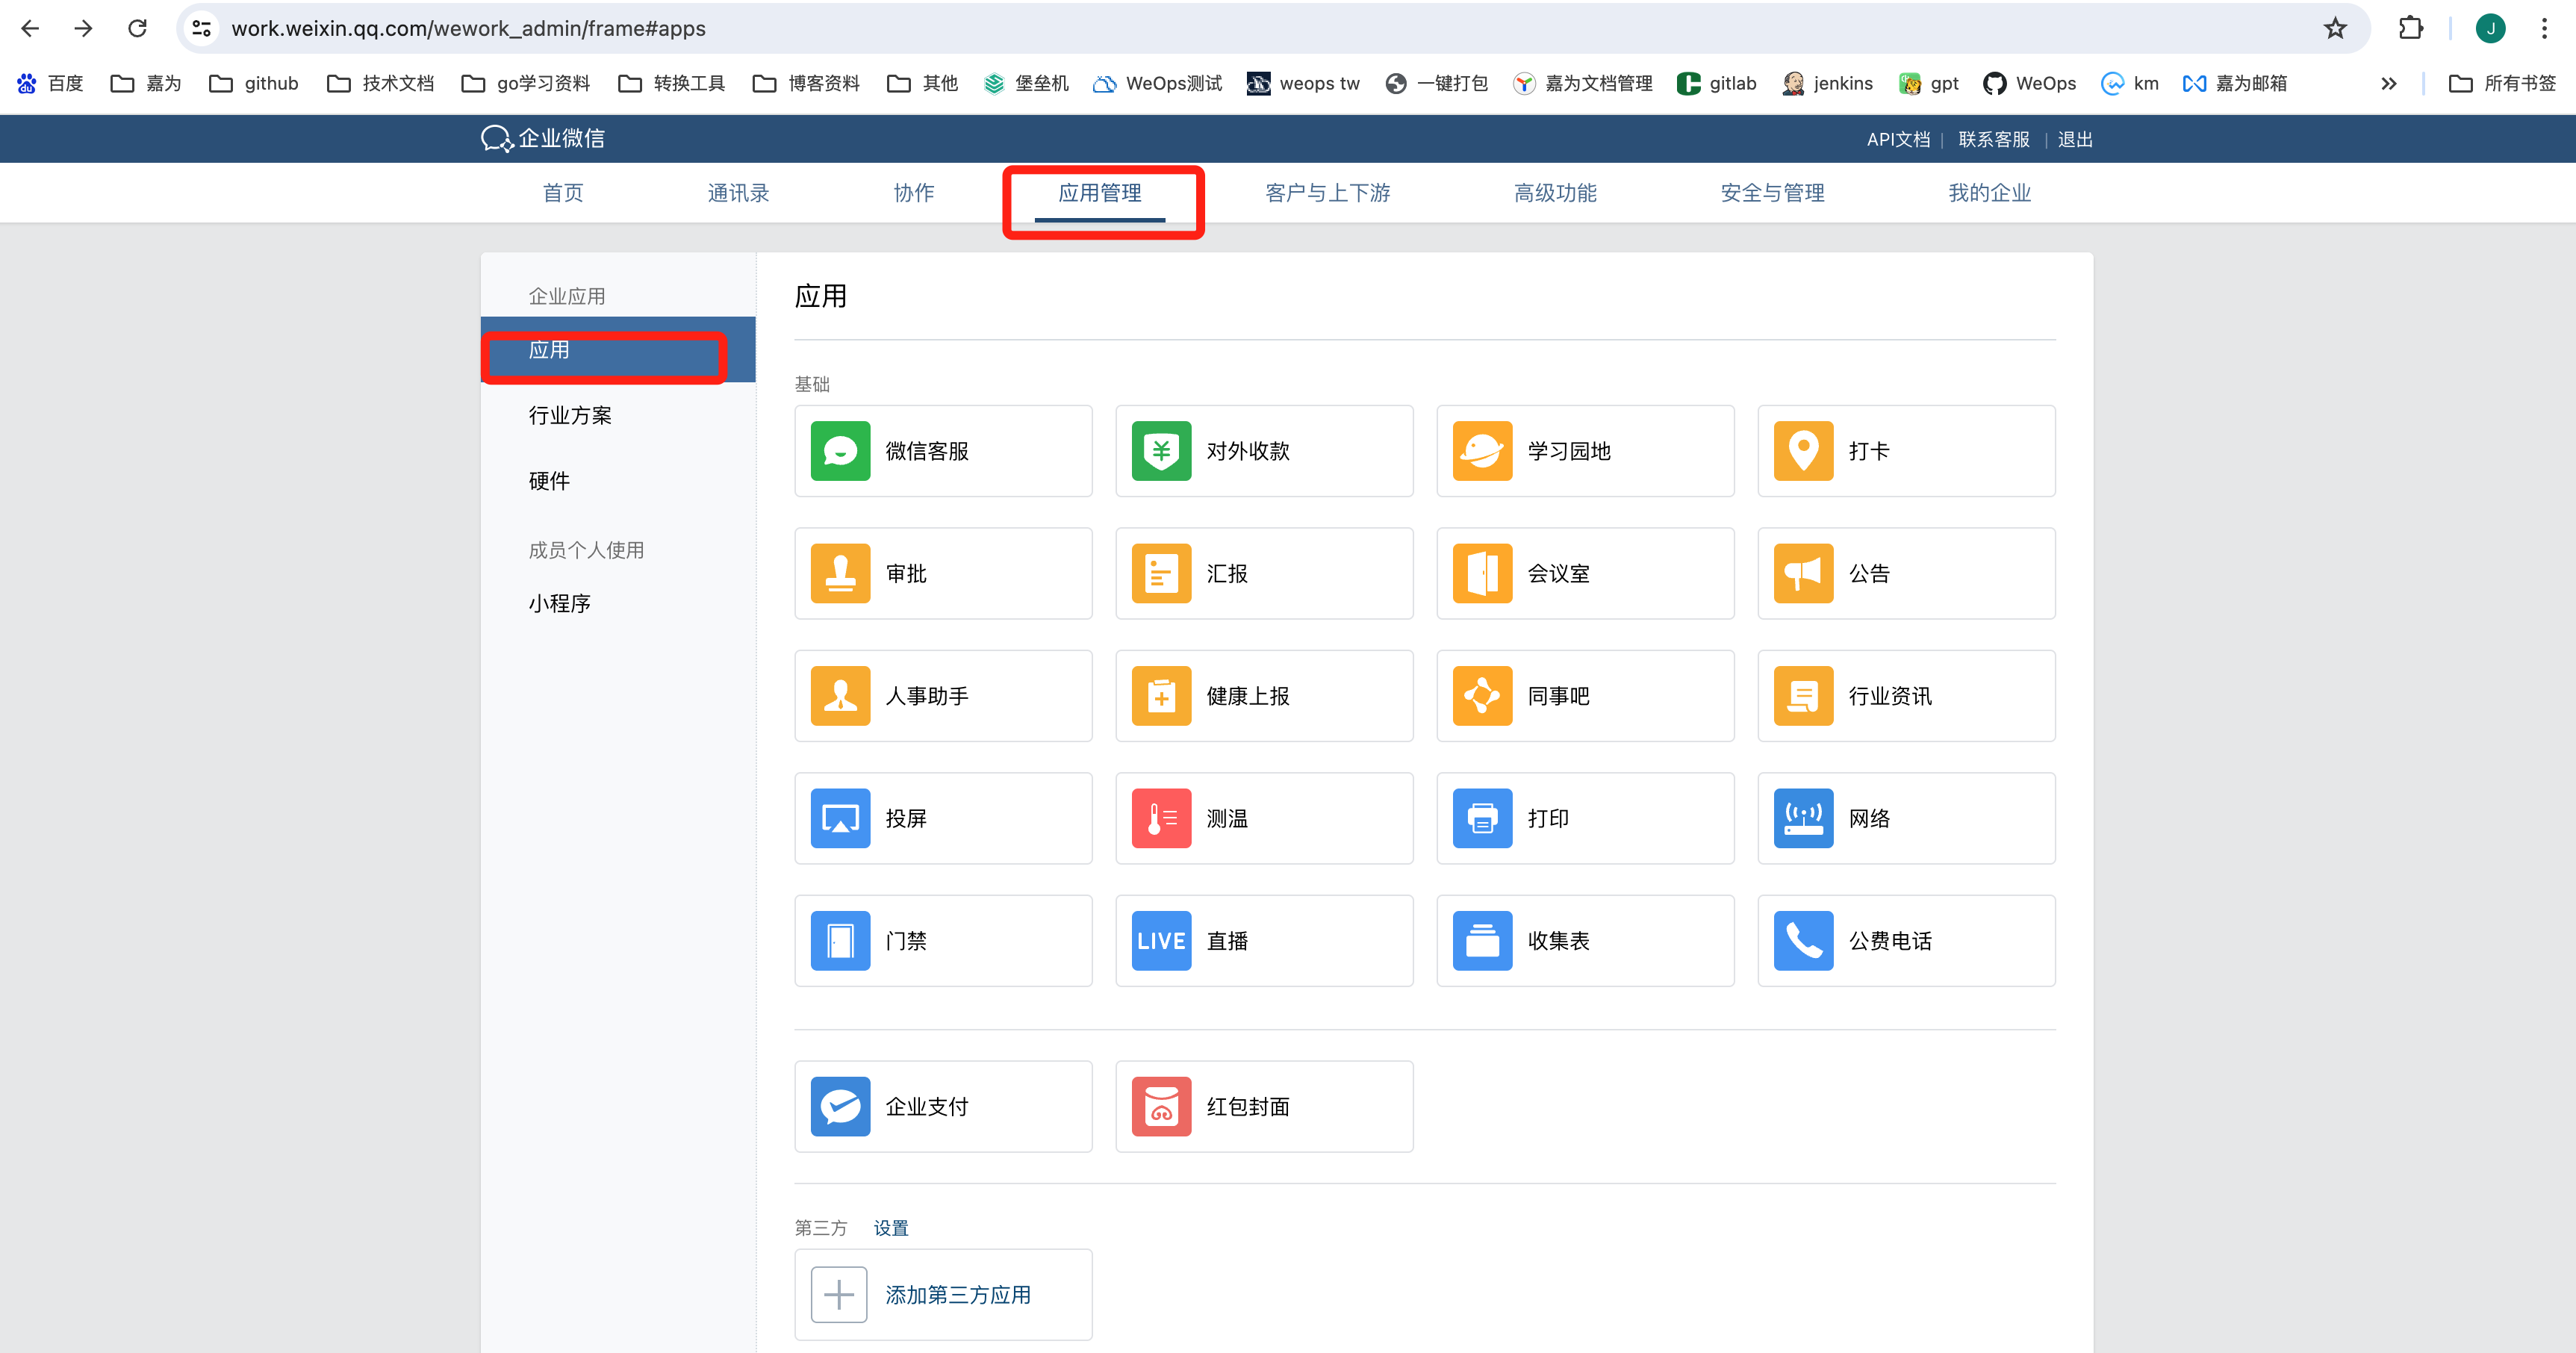The image size is (2576, 1353).
Task: Bookmark this page with the star icon
Action: [2335, 28]
